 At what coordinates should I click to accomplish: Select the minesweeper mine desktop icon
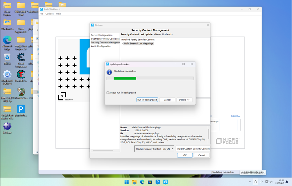[x=7, y=128]
